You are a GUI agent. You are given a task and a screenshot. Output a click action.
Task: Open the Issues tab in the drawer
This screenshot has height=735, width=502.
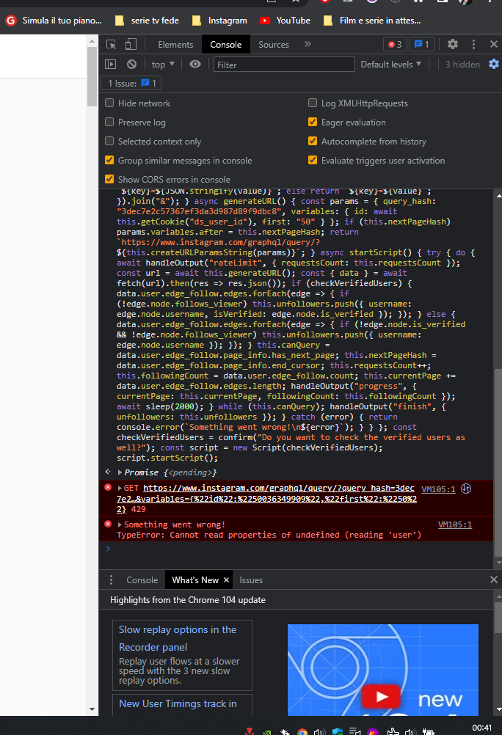[x=251, y=580]
